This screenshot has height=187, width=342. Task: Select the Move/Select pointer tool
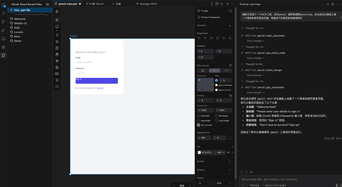[x=57, y=20]
